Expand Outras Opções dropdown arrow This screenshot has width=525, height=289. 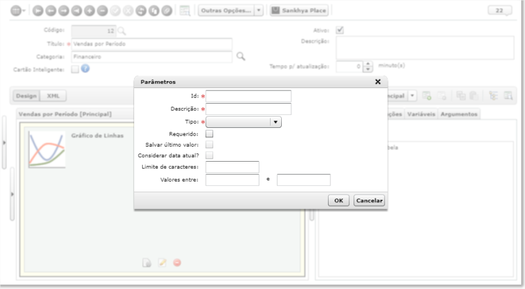pos(259,11)
